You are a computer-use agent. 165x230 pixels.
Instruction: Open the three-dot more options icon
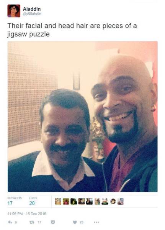[96, 222]
